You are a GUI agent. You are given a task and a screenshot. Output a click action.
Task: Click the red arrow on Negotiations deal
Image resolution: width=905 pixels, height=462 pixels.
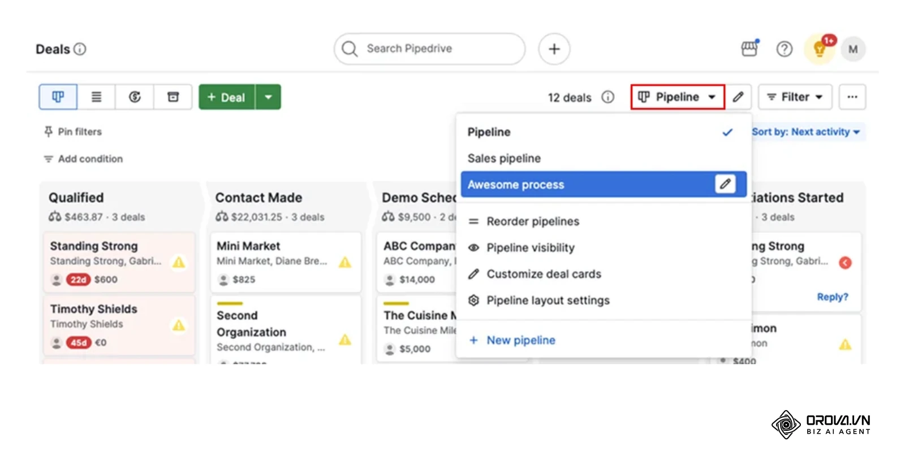[x=845, y=263]
